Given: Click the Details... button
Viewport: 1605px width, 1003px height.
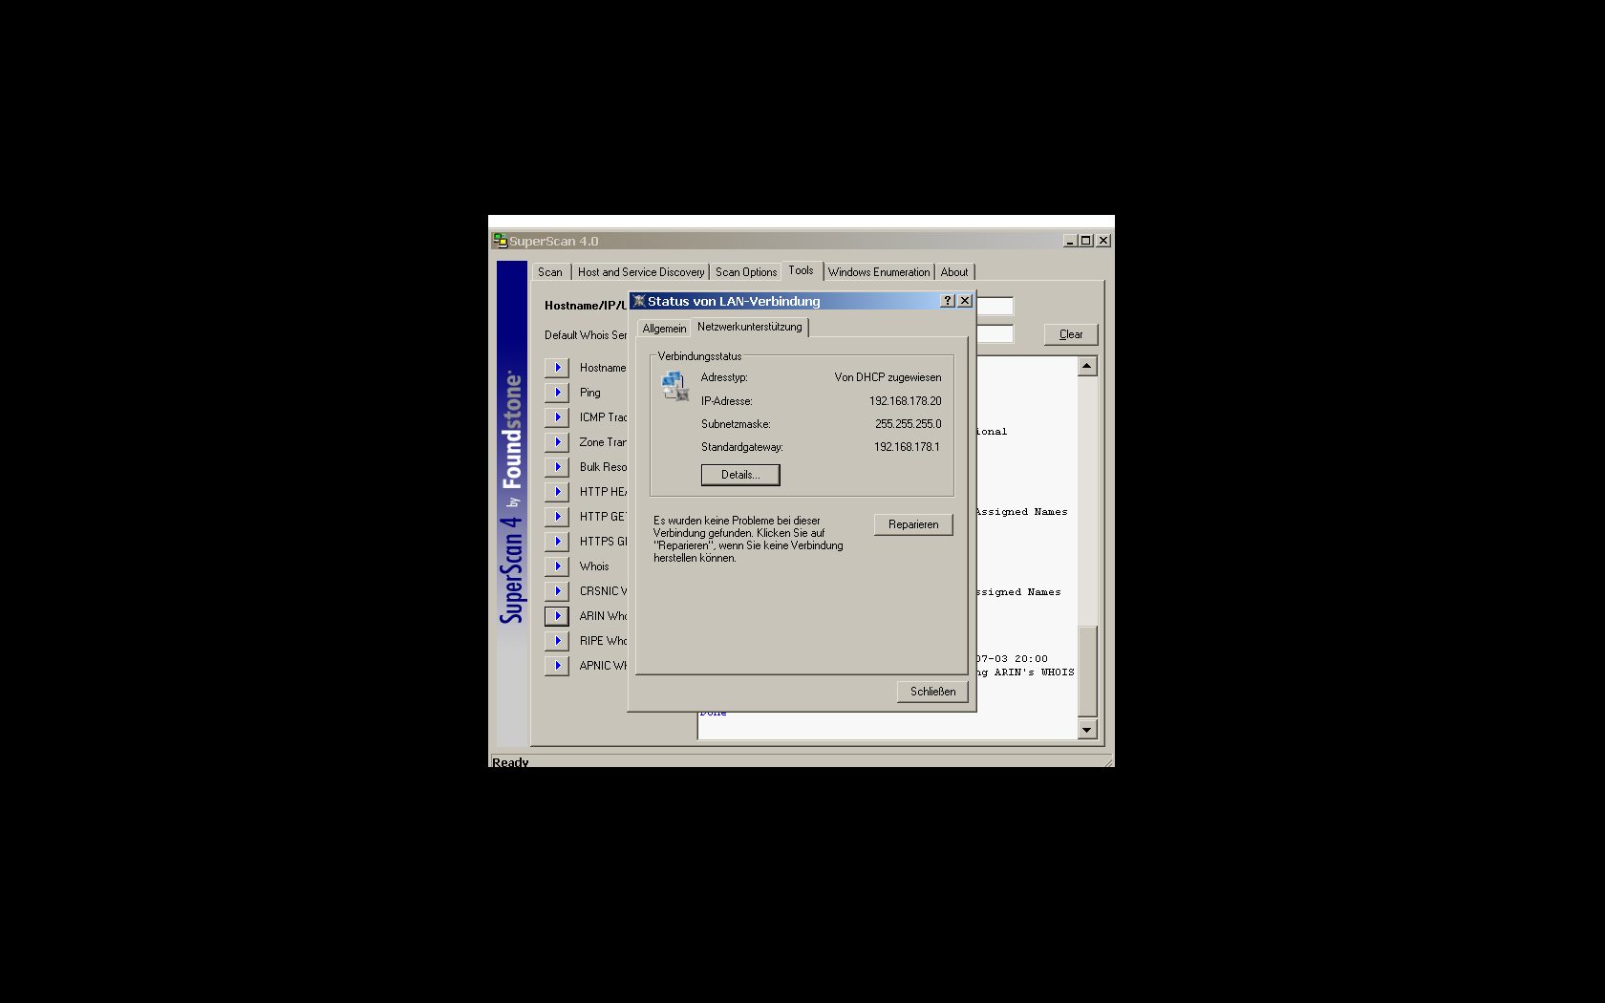Looking at the screenshot, I should pyautogui.click(x=740, y=475).
